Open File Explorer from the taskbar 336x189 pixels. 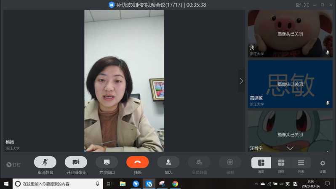pos(123,184)
